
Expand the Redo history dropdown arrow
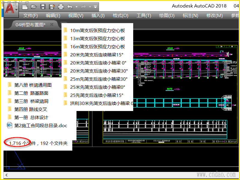90,7
